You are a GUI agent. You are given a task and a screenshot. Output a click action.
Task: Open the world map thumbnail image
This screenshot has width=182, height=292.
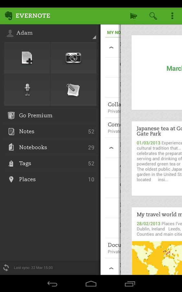[x=157, y=258]
